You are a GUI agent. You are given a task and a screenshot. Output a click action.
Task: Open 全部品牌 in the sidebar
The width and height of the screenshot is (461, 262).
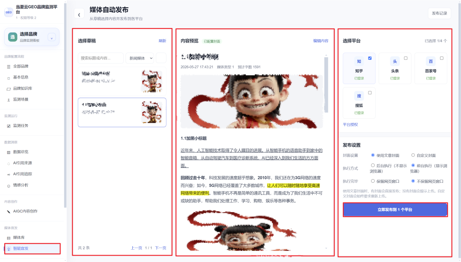(20, 67)
